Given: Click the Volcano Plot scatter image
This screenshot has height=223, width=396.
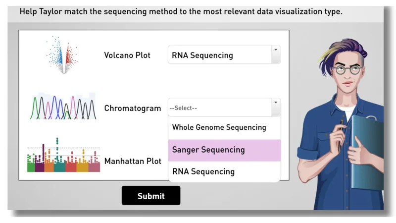Looking at the screenshot, I should pyautogui.click(x=62, y=55).
